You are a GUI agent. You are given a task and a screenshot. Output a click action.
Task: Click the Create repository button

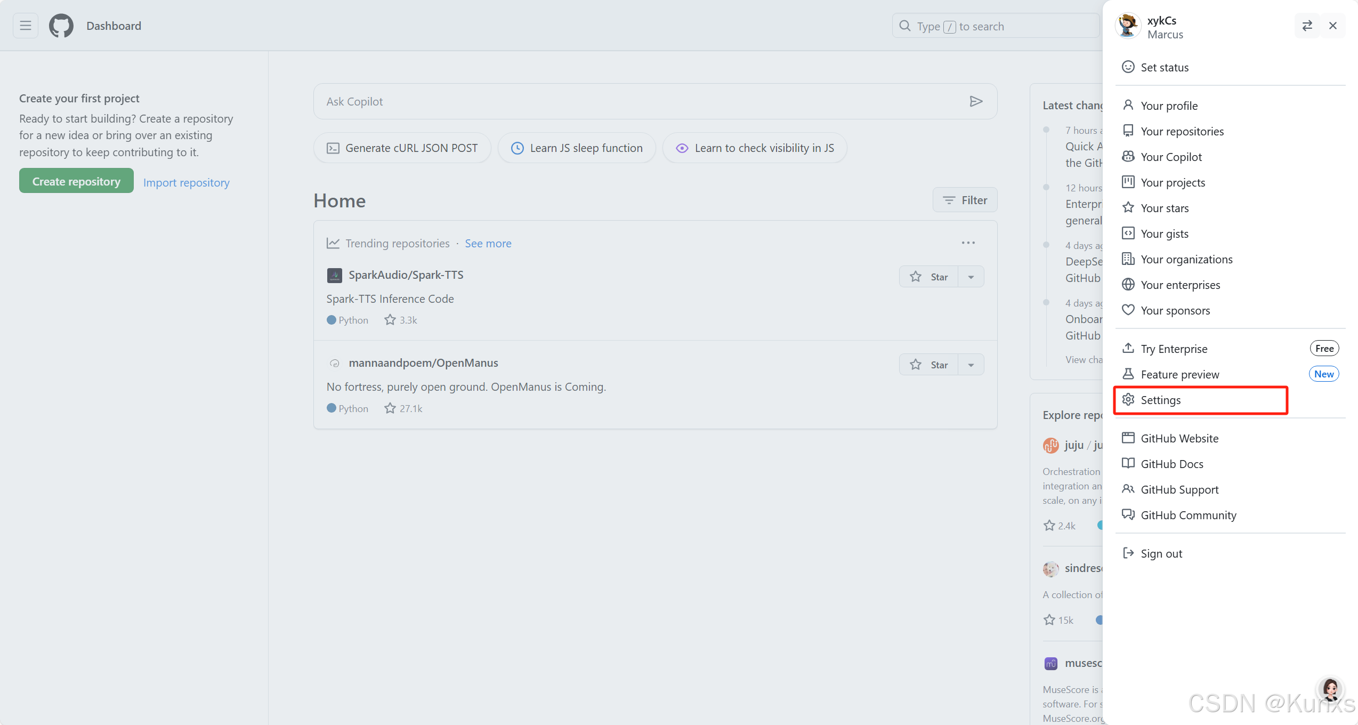click(76, 181)
